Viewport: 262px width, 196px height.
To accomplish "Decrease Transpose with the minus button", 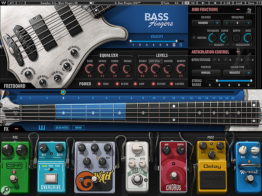I will (227, 23).
